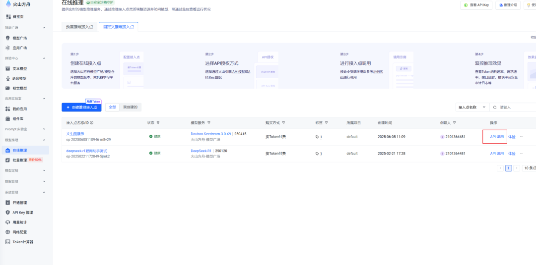The height and width of the screenshot is (265, 536).
Task: Go to previous page arrow in pagination
Action: (x=500, y=168)
